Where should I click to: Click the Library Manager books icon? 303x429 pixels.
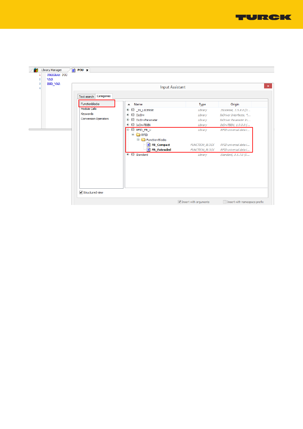point(36,70)
